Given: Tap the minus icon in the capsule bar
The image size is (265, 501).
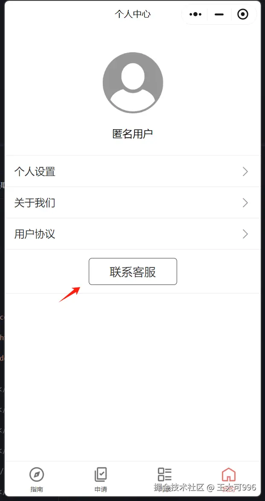Looking at the screenshot, I should pyautogui.click(x=219, y=15).
